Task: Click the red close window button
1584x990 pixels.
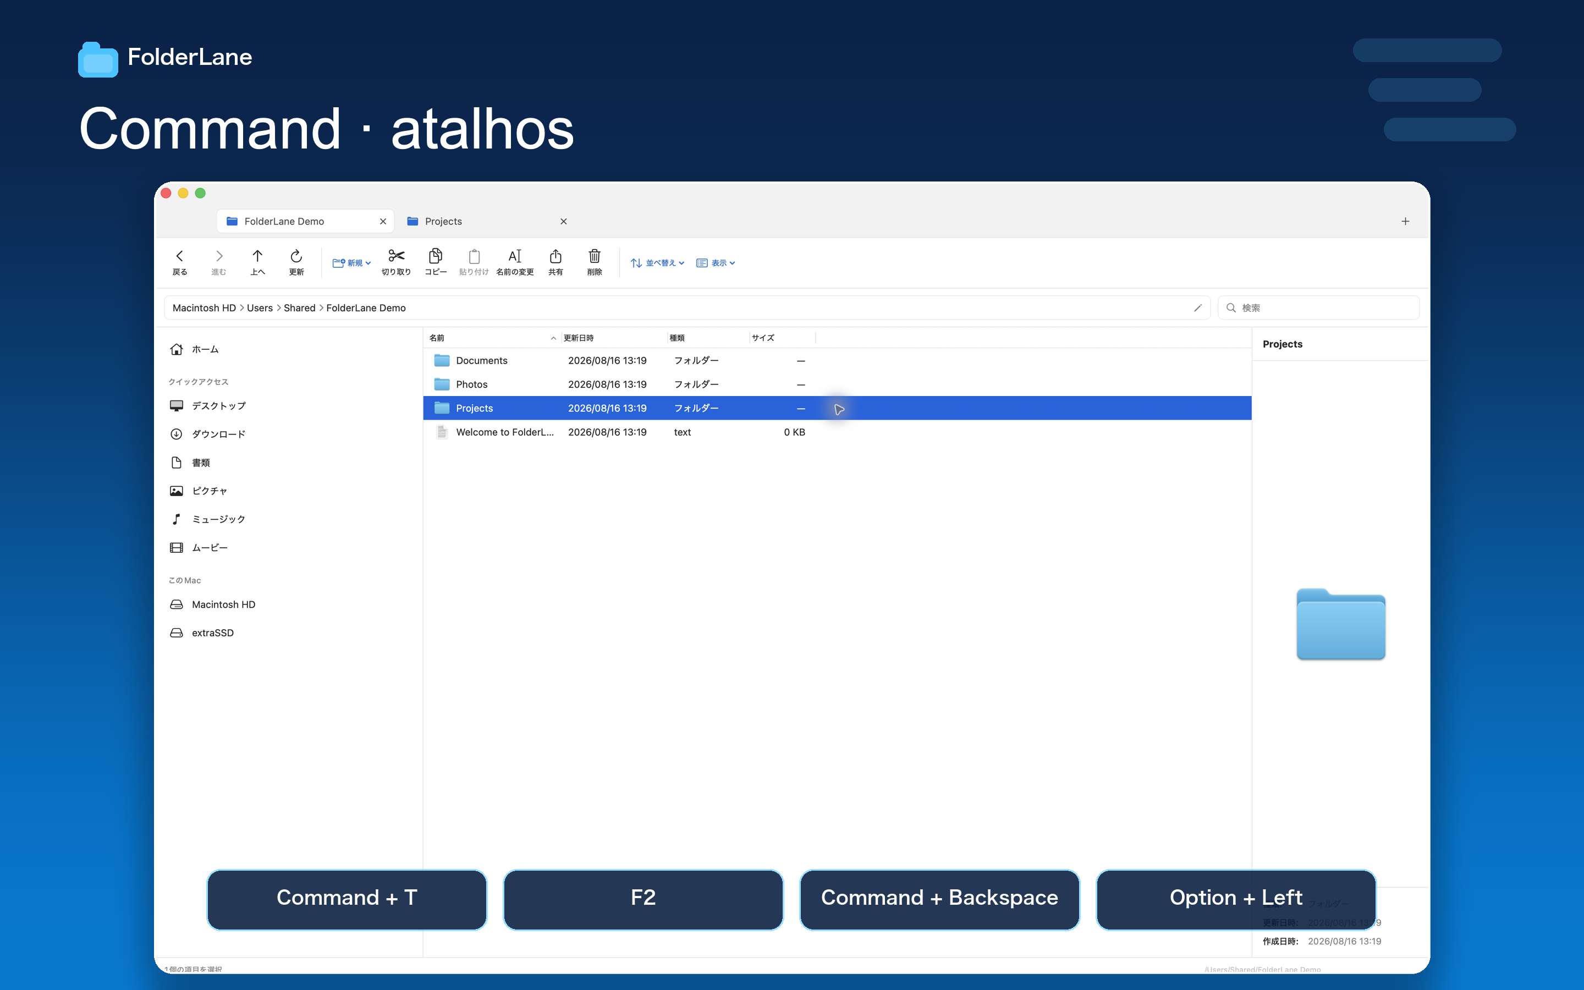Action: click(166, 193)
